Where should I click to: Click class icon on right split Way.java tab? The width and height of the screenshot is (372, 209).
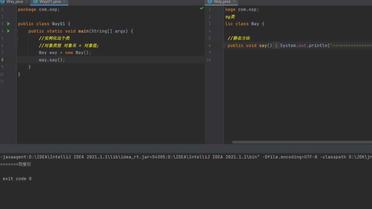(x=209, y=2)
